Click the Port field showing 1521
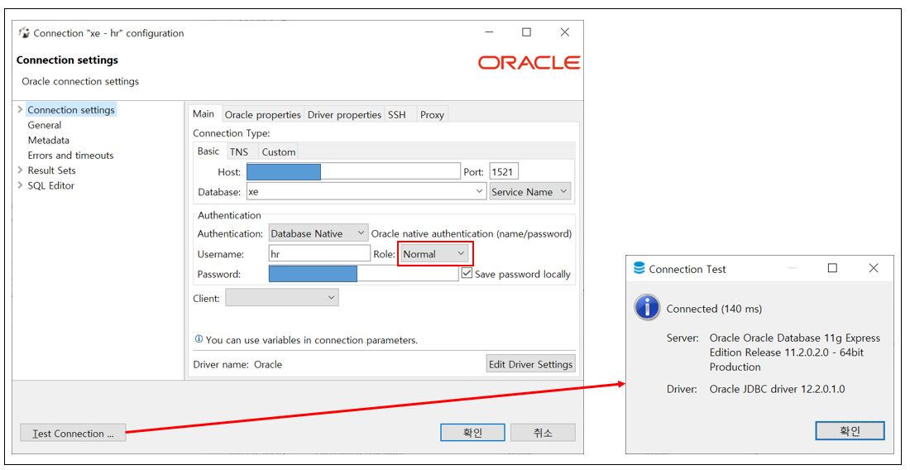This screenshot has height=470, width=910. pos(504,172)
